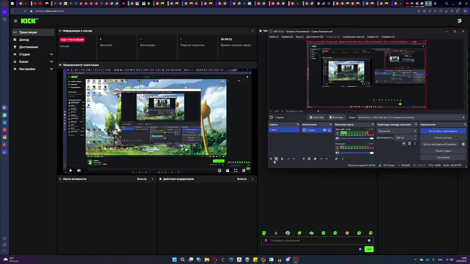Image resolution: width=470 pixels, height=264 pixels.
Task: Open emoji picker in chat input
Action: (x=369, y=241)
